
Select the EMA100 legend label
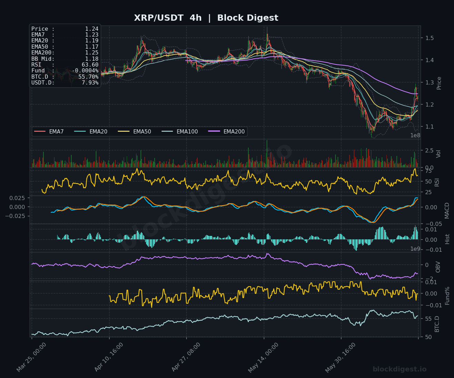point(187,132)
